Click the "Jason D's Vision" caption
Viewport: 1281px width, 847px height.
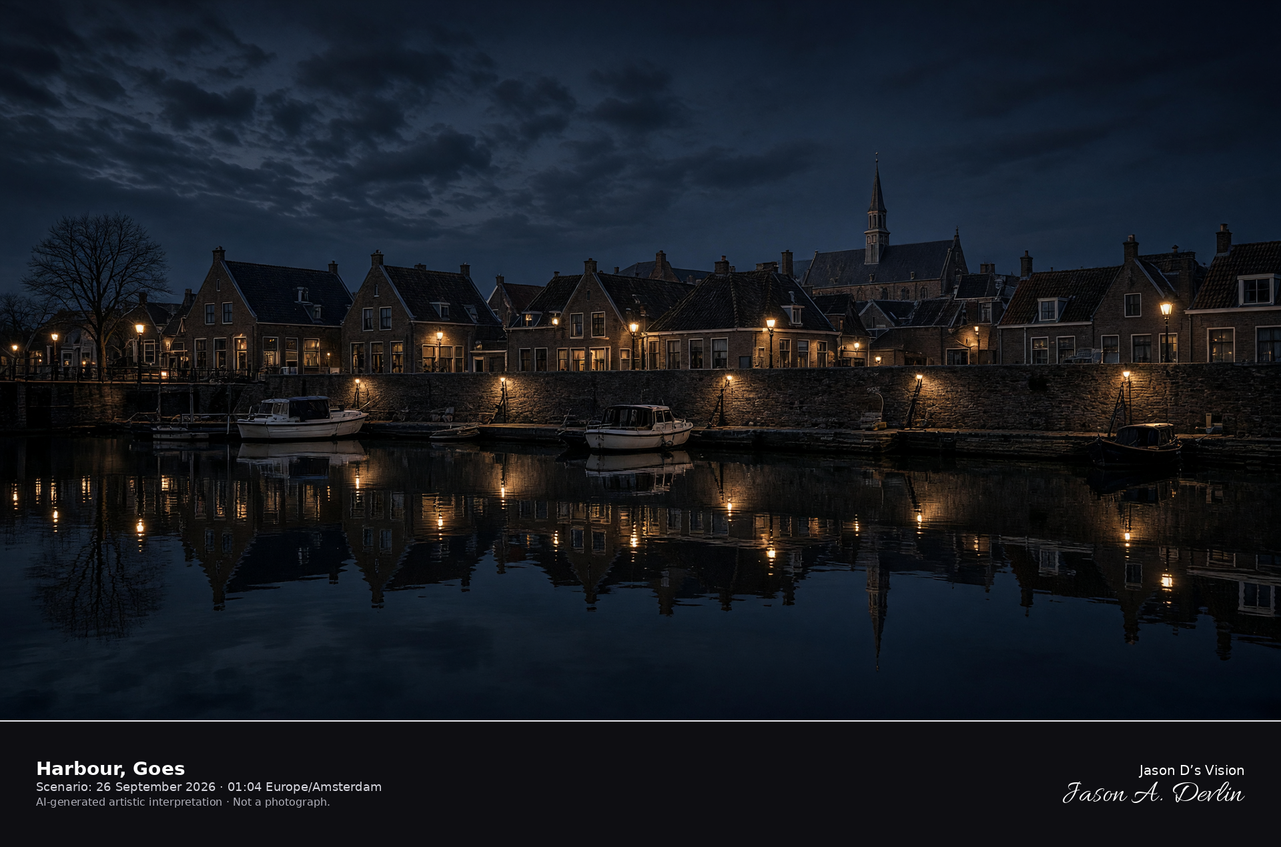pyautogui.click(x=1191, y=770)
